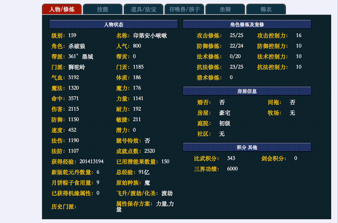Screen dimensions: 338x223
Task: Select the 召唤兽/孩子 tab
Action: coord(184,9)
